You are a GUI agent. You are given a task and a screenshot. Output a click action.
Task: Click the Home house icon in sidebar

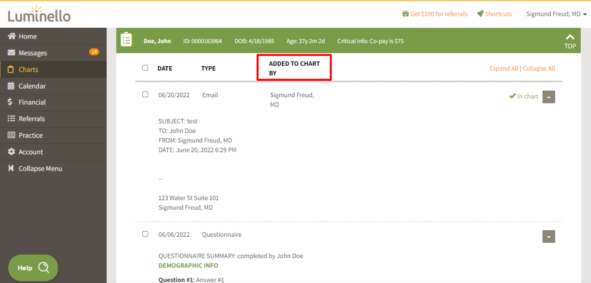[x=12, y=36]
